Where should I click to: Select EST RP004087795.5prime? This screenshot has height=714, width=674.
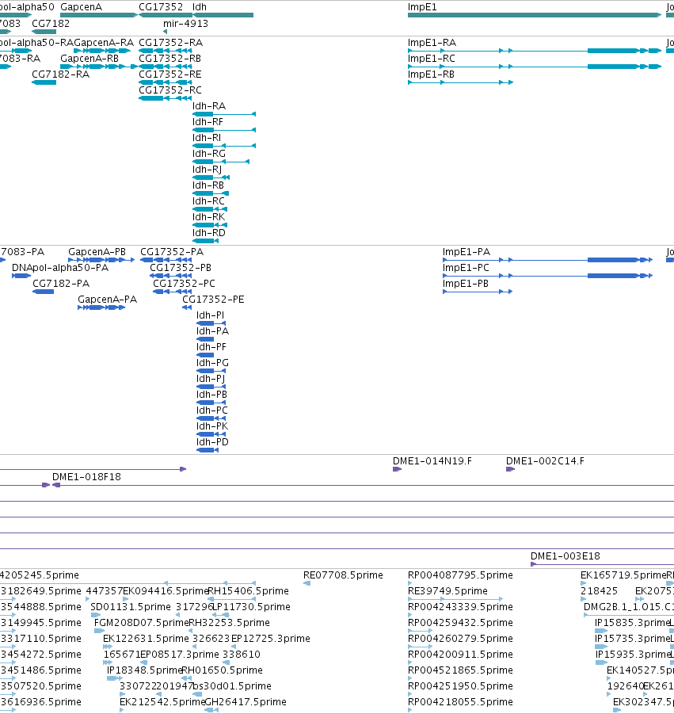coord(460,575)
